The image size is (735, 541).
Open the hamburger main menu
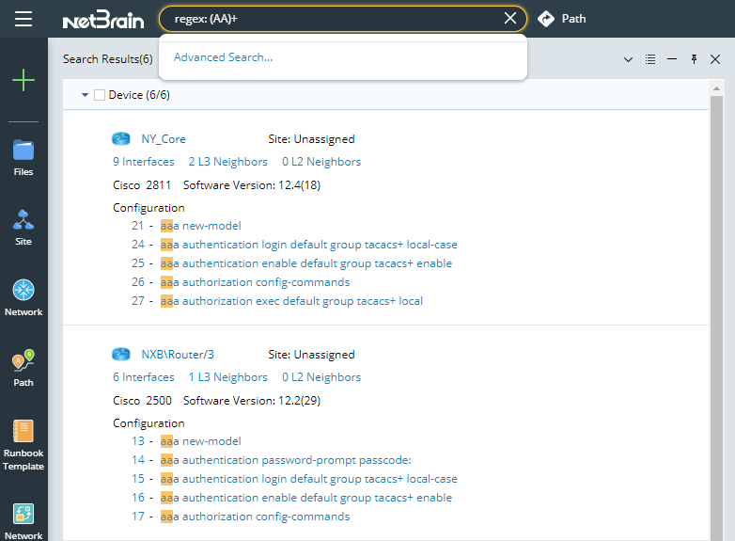23,19
